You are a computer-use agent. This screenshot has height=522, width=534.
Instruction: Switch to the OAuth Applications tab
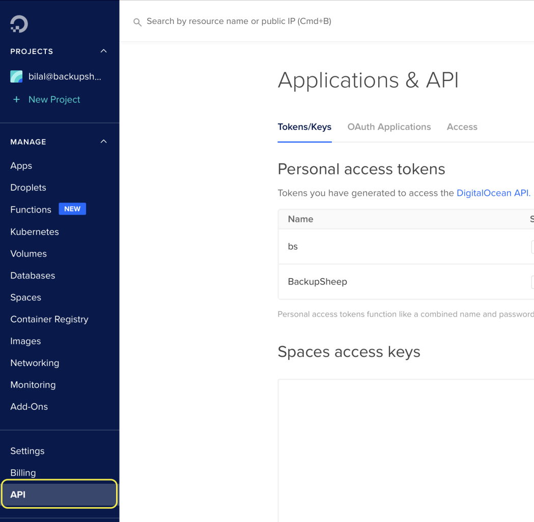(389, 127)
